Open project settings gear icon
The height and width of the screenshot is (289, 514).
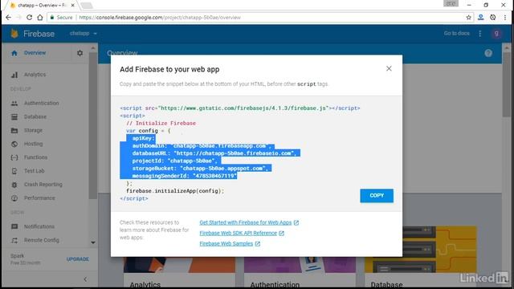(80, 53)
